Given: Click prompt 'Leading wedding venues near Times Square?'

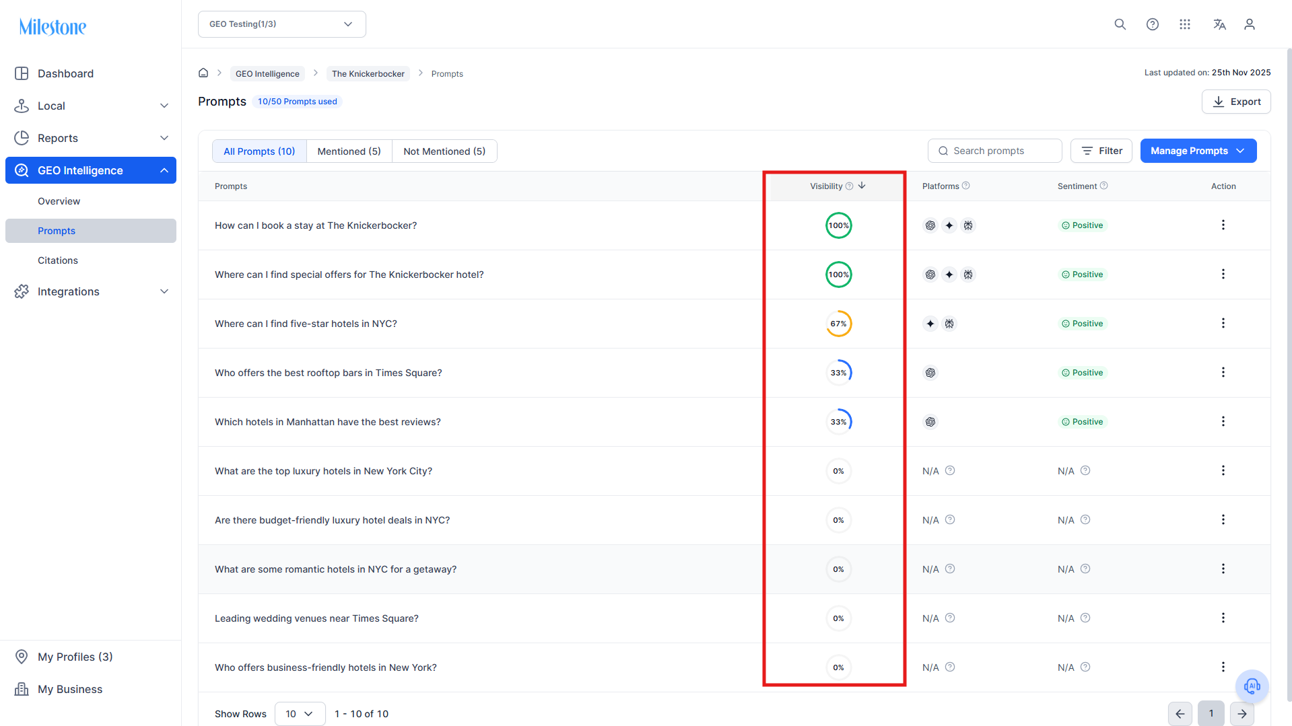Looking at the screenshot, I should (316, 618).
